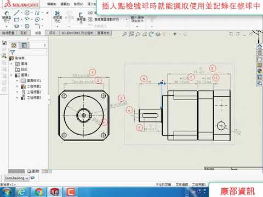Click the icon beside DimChecking dropdown
Image resolution: width=263 pixels, height=197 pixels.
click(x=32, y=178)
